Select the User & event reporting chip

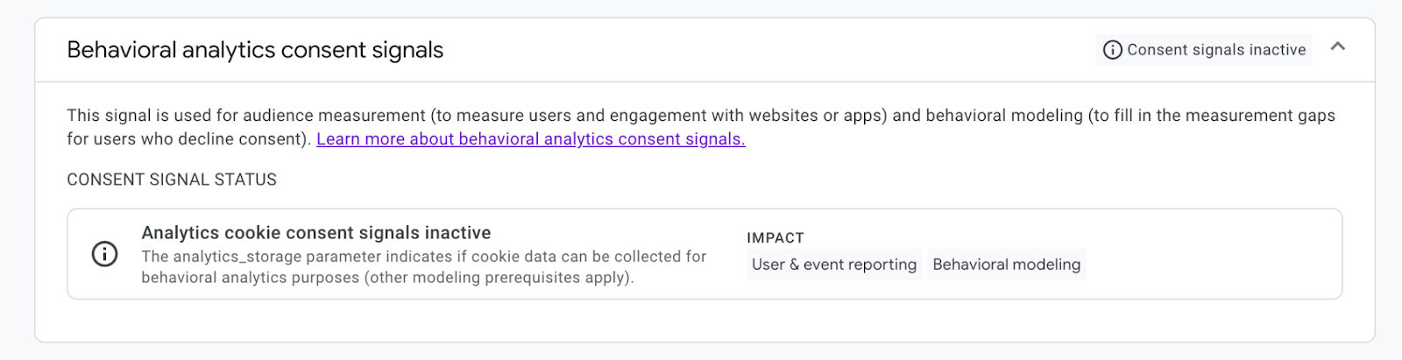[833, 265]
